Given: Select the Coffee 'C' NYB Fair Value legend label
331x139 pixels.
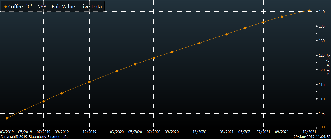Looking at the screenshot, I should [x=55, y=7].
